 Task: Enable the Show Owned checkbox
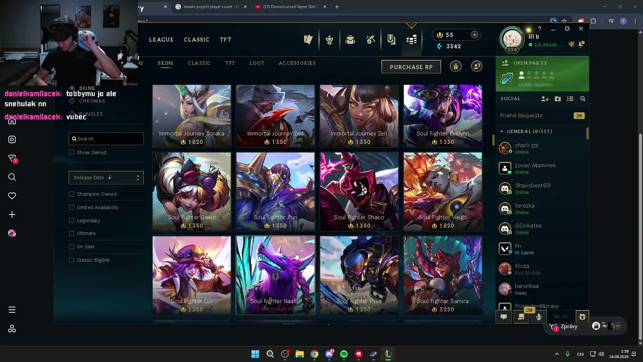tap(71, 152)
